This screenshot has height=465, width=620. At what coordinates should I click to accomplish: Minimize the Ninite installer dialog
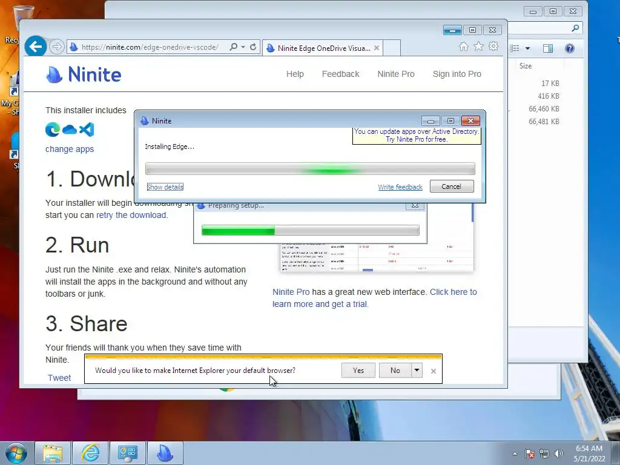[430, 120]
